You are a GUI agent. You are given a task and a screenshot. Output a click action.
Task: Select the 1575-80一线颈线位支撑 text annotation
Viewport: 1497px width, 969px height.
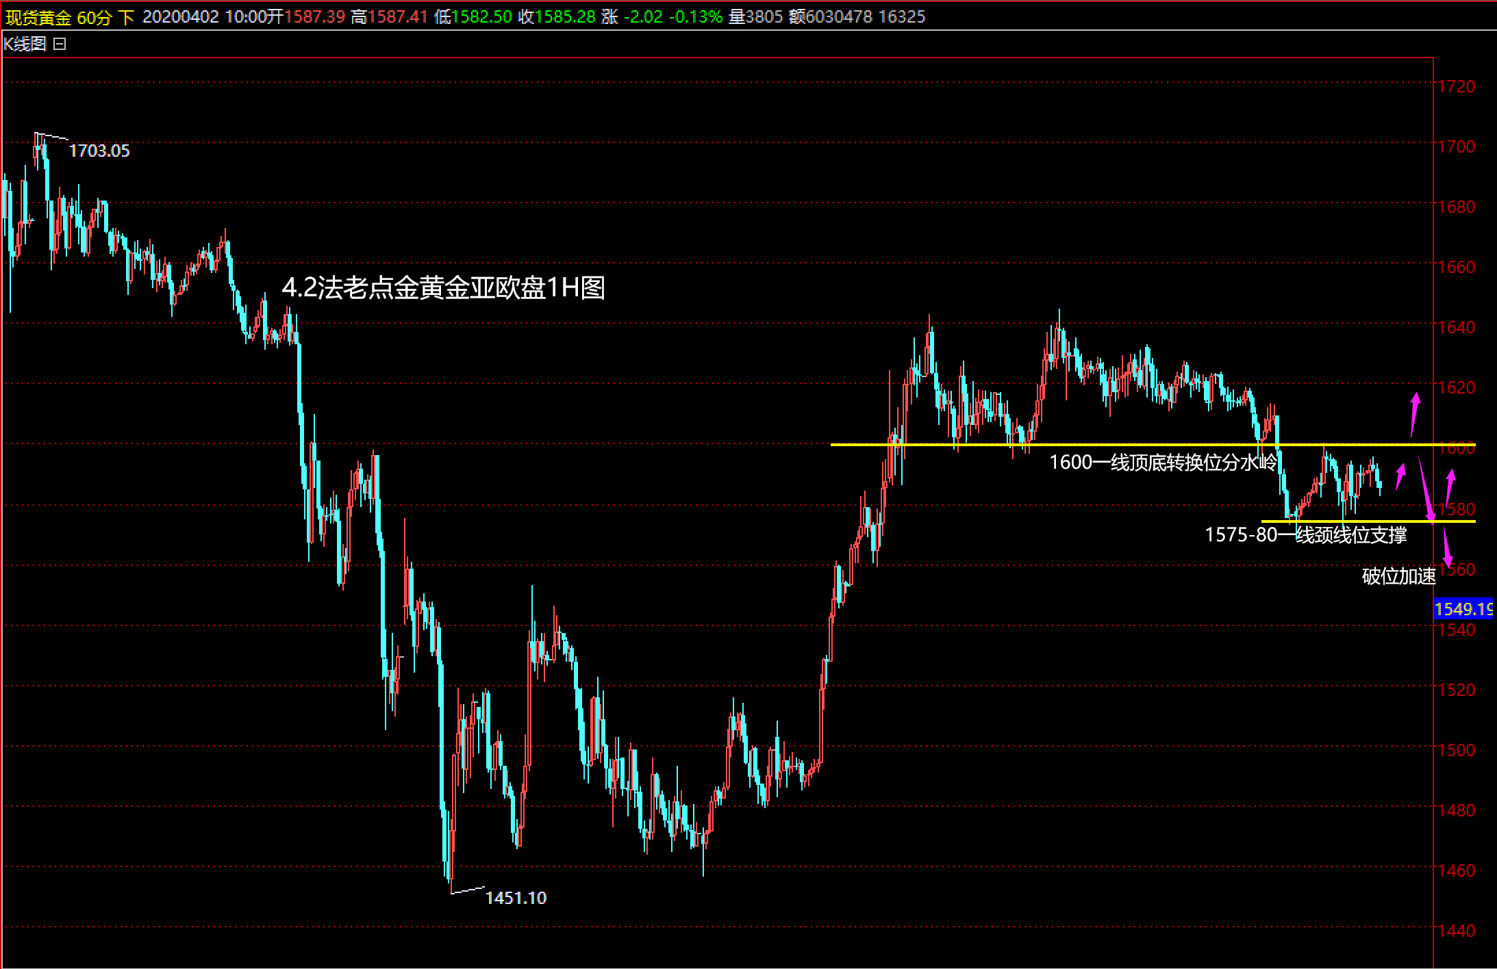1305,534
